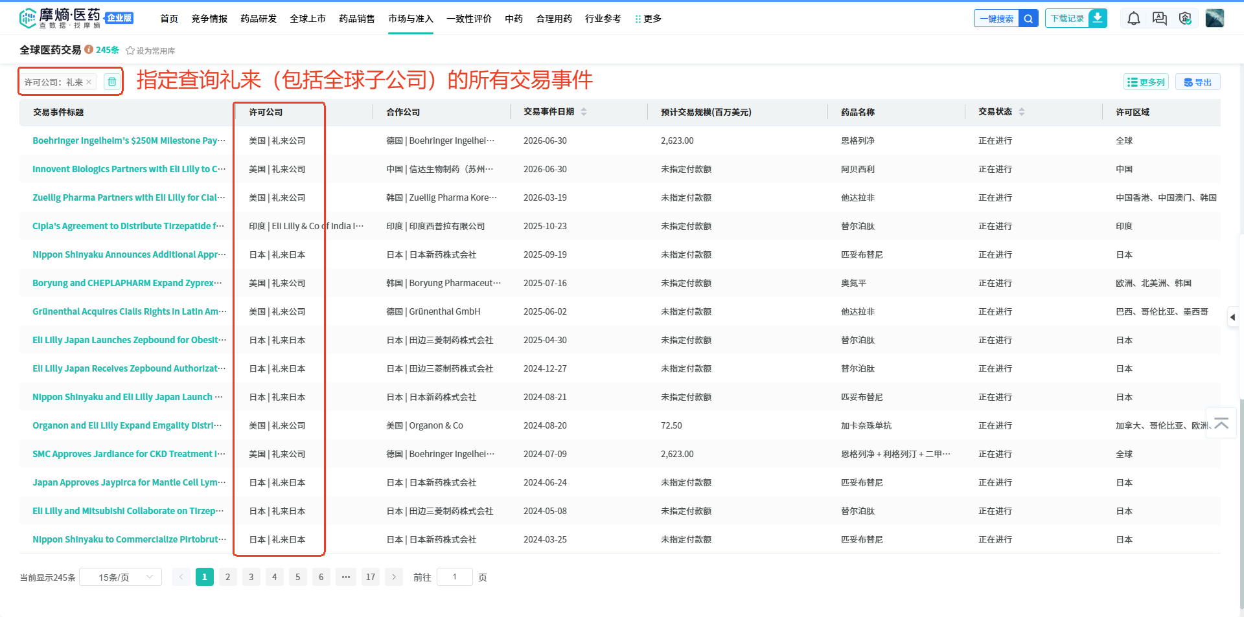The height and width of the screenshot is (617, 1244).
Task: Click the magnifier search icon
Action: (x=1028, y=19)
